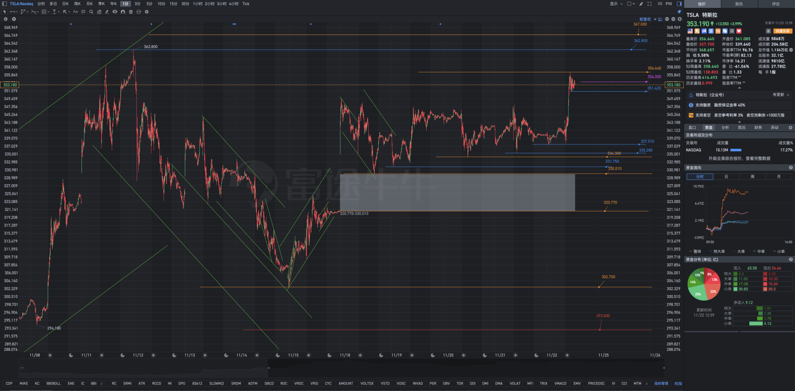
Task: Select the 5分 timeframe
Action: point(149,3)
